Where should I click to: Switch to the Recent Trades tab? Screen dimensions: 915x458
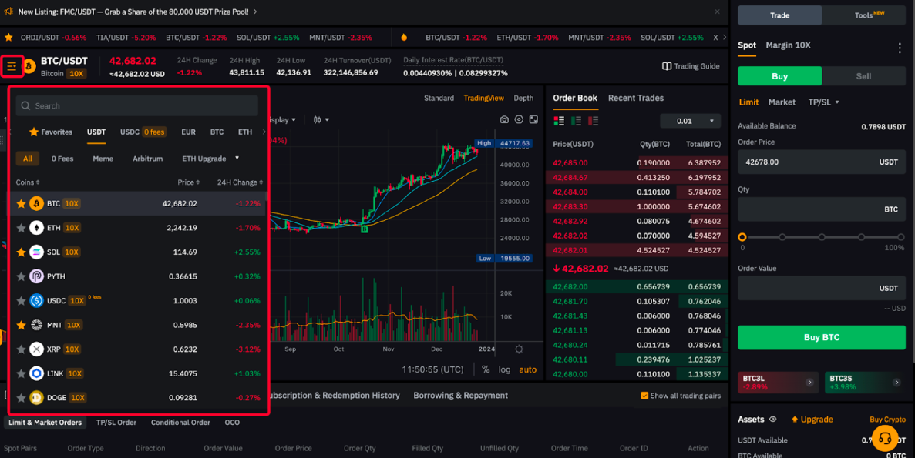(635, 98)
